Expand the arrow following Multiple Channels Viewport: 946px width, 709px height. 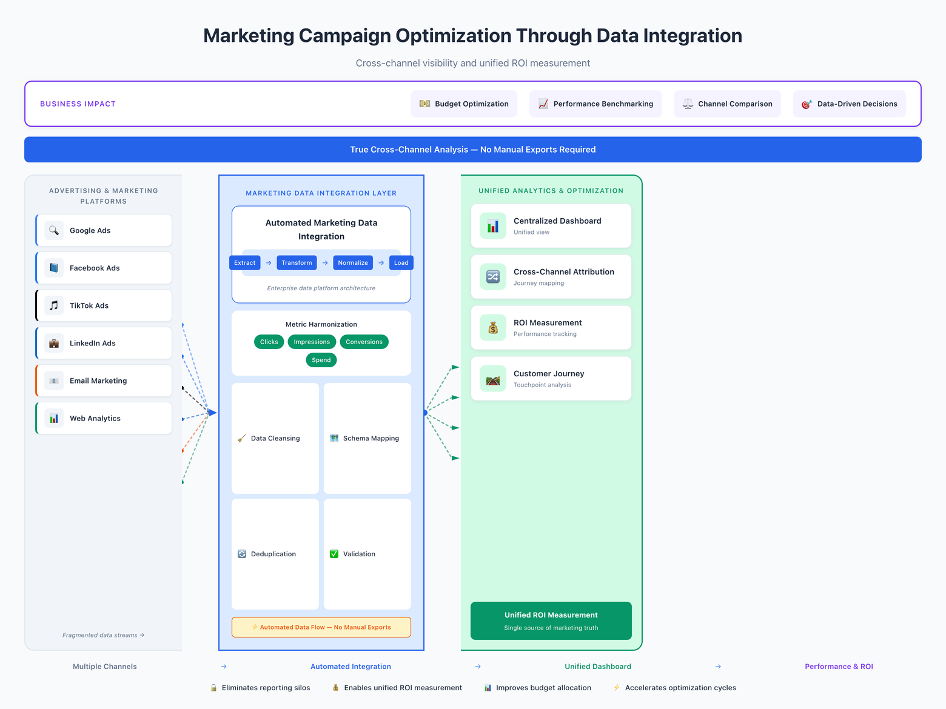coord(224,666)
